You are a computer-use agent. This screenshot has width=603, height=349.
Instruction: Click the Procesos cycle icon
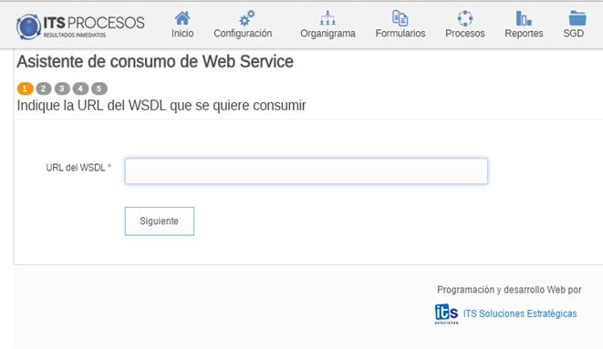point(465,18)
